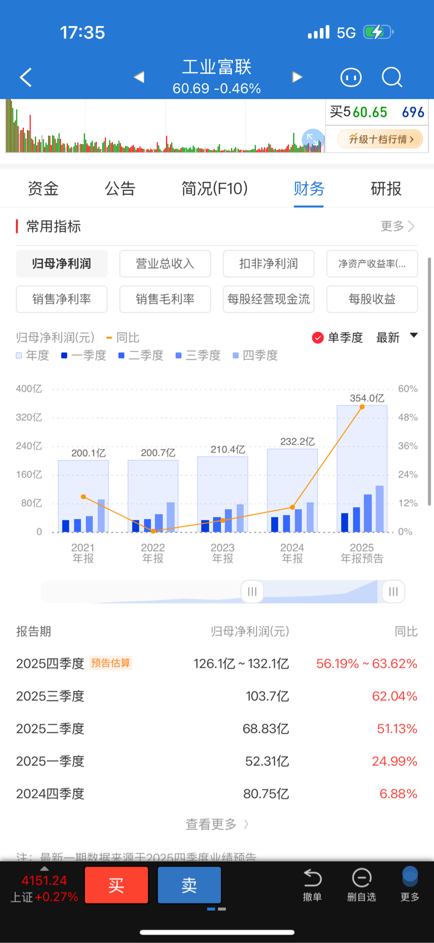Toggle 四季度 legend series
The height and width of the screenshot is (943, 434).
pyautogui.click(x=255, y=355)
